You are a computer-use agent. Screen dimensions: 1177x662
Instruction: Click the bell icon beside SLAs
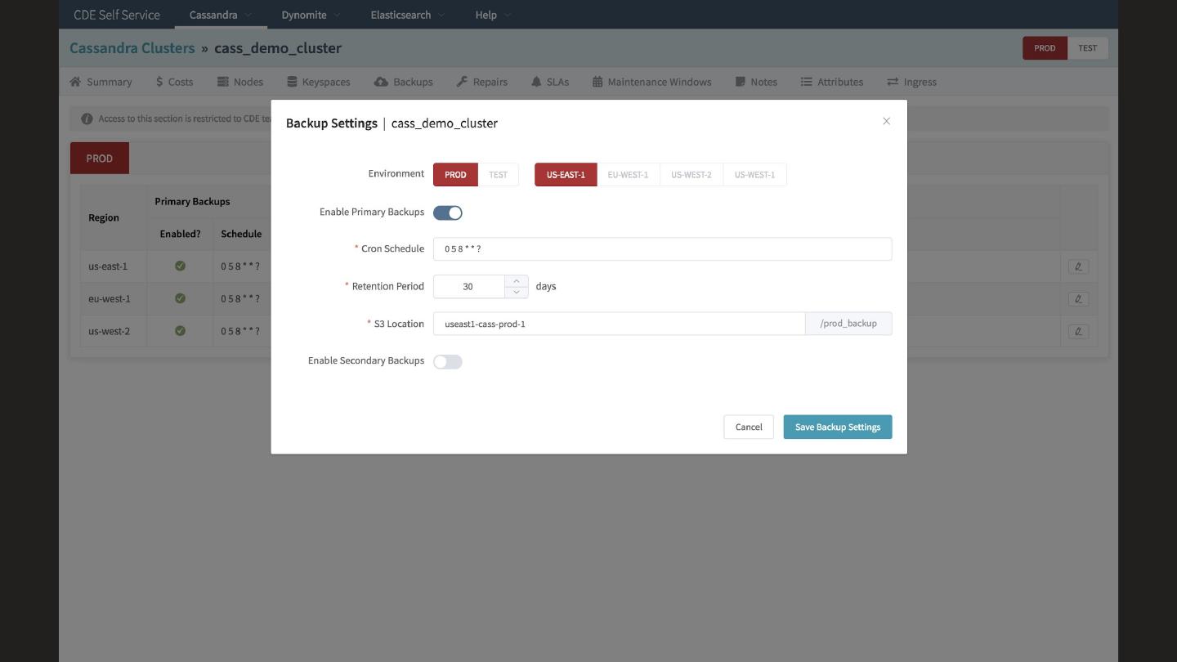point(536,82)
